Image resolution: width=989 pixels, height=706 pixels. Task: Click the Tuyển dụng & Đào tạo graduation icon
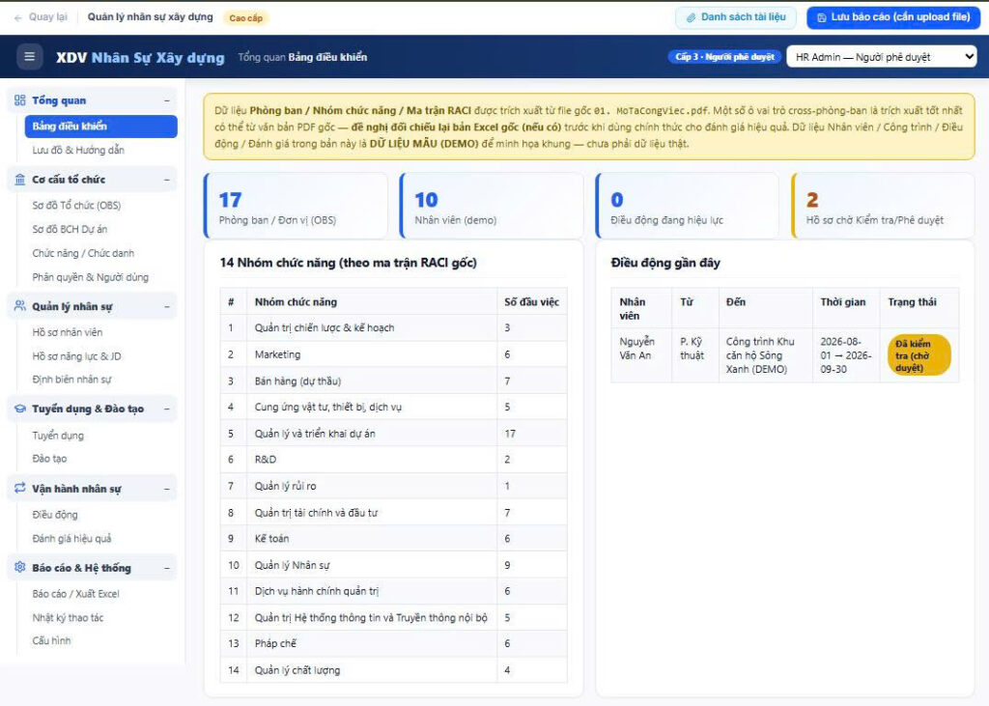coord(20,409)
